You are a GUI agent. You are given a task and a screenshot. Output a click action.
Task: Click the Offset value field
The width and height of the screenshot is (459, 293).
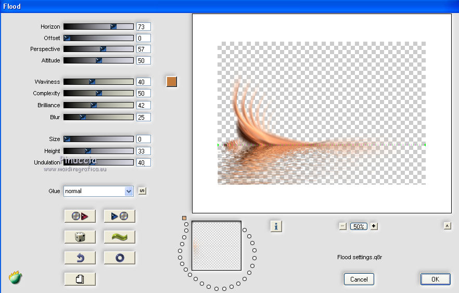(144, 38)
